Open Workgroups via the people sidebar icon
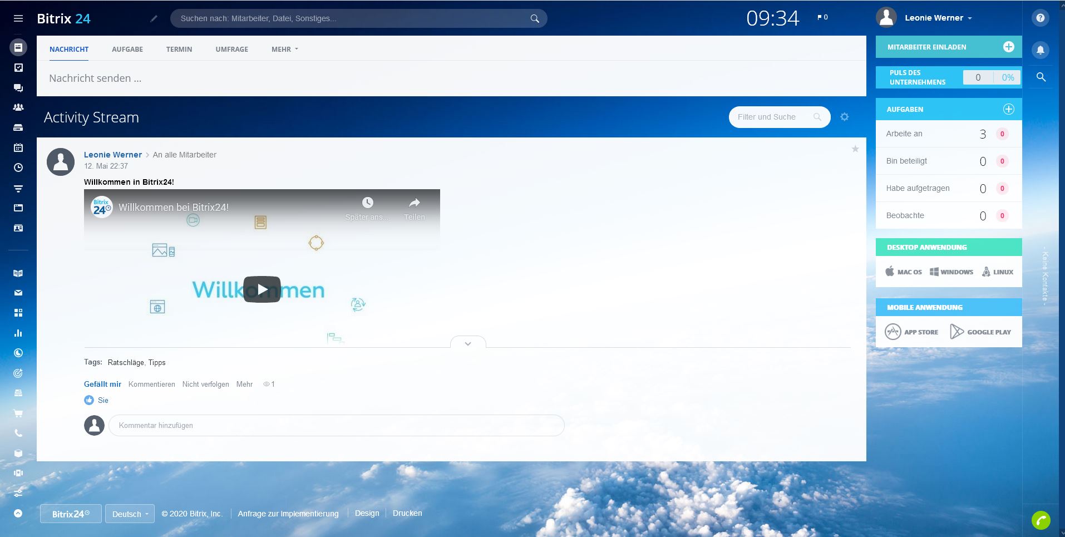Image resolution: width=1065 pixels, height=537 pixels. tap(18, 107)
